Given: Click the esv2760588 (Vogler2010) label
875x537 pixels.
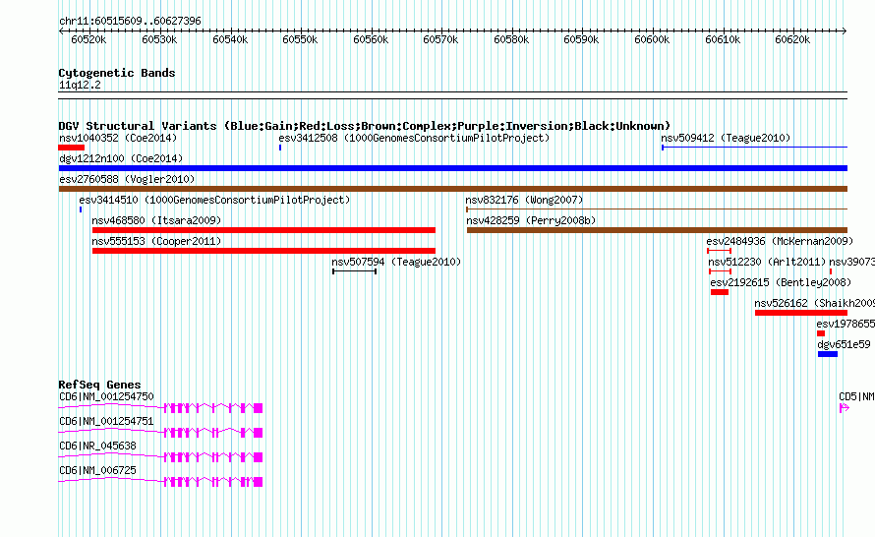Looking at the screenshot, I should [x=127, y=179].
